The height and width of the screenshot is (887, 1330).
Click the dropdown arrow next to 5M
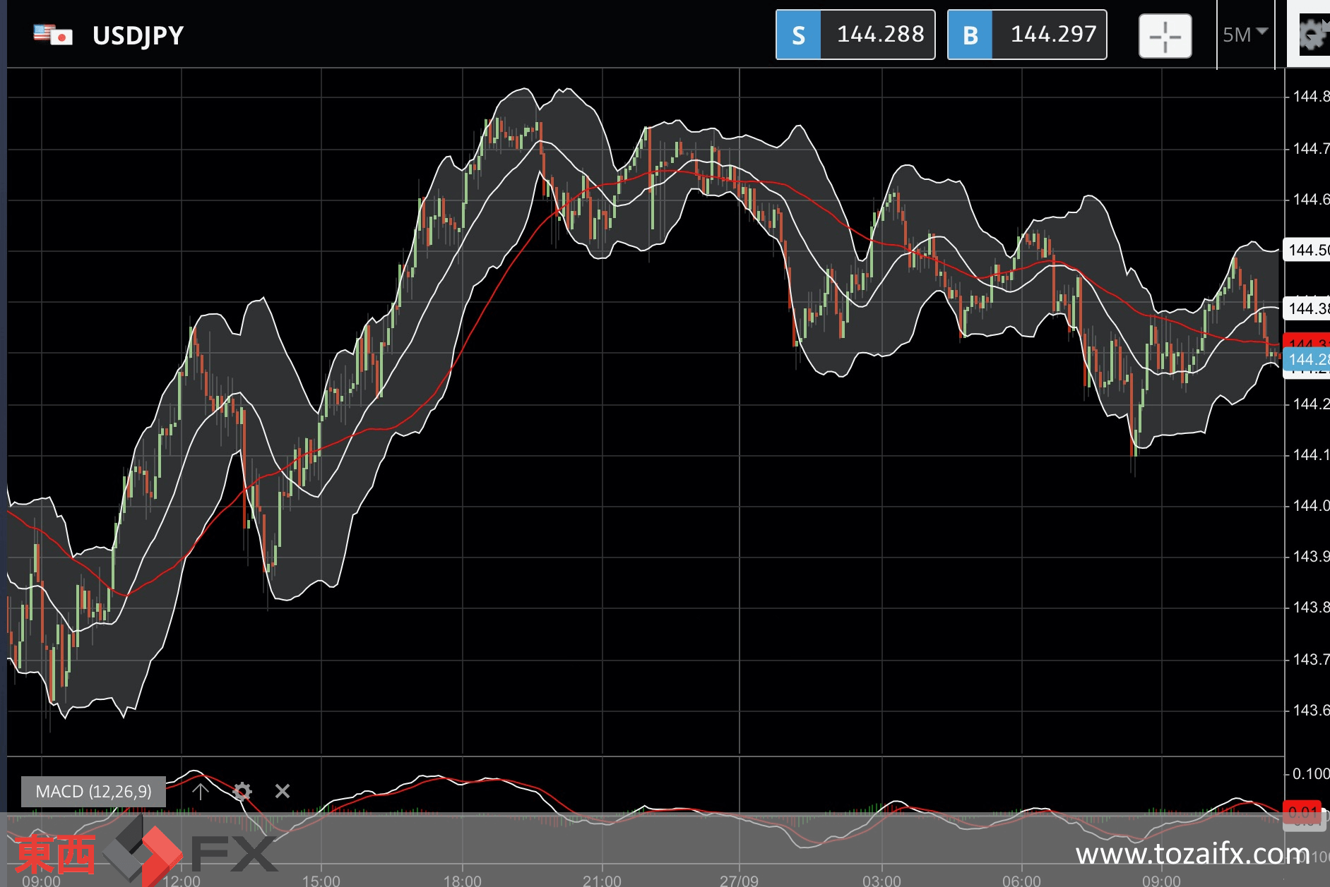point(1262,32)
